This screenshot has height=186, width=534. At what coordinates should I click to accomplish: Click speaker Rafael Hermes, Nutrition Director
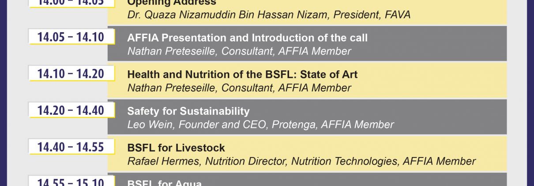301,161
